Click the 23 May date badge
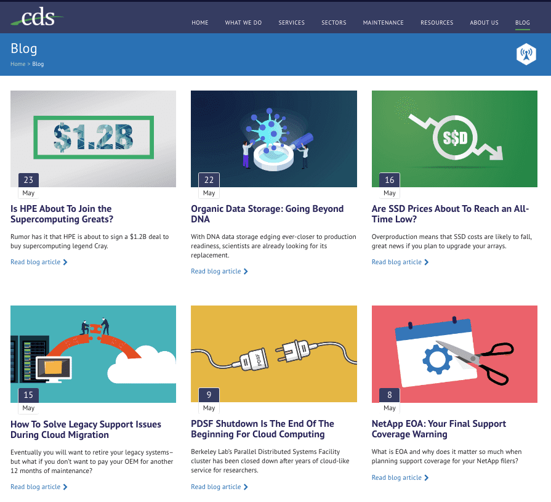The height and width of the screenshot is (502, 551). click(28, 186)
